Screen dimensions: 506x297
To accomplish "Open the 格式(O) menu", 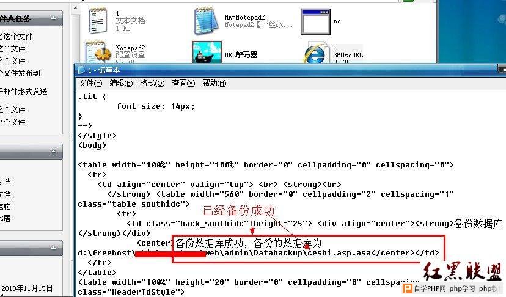I will pyautogui.click(x=152, y=83).
